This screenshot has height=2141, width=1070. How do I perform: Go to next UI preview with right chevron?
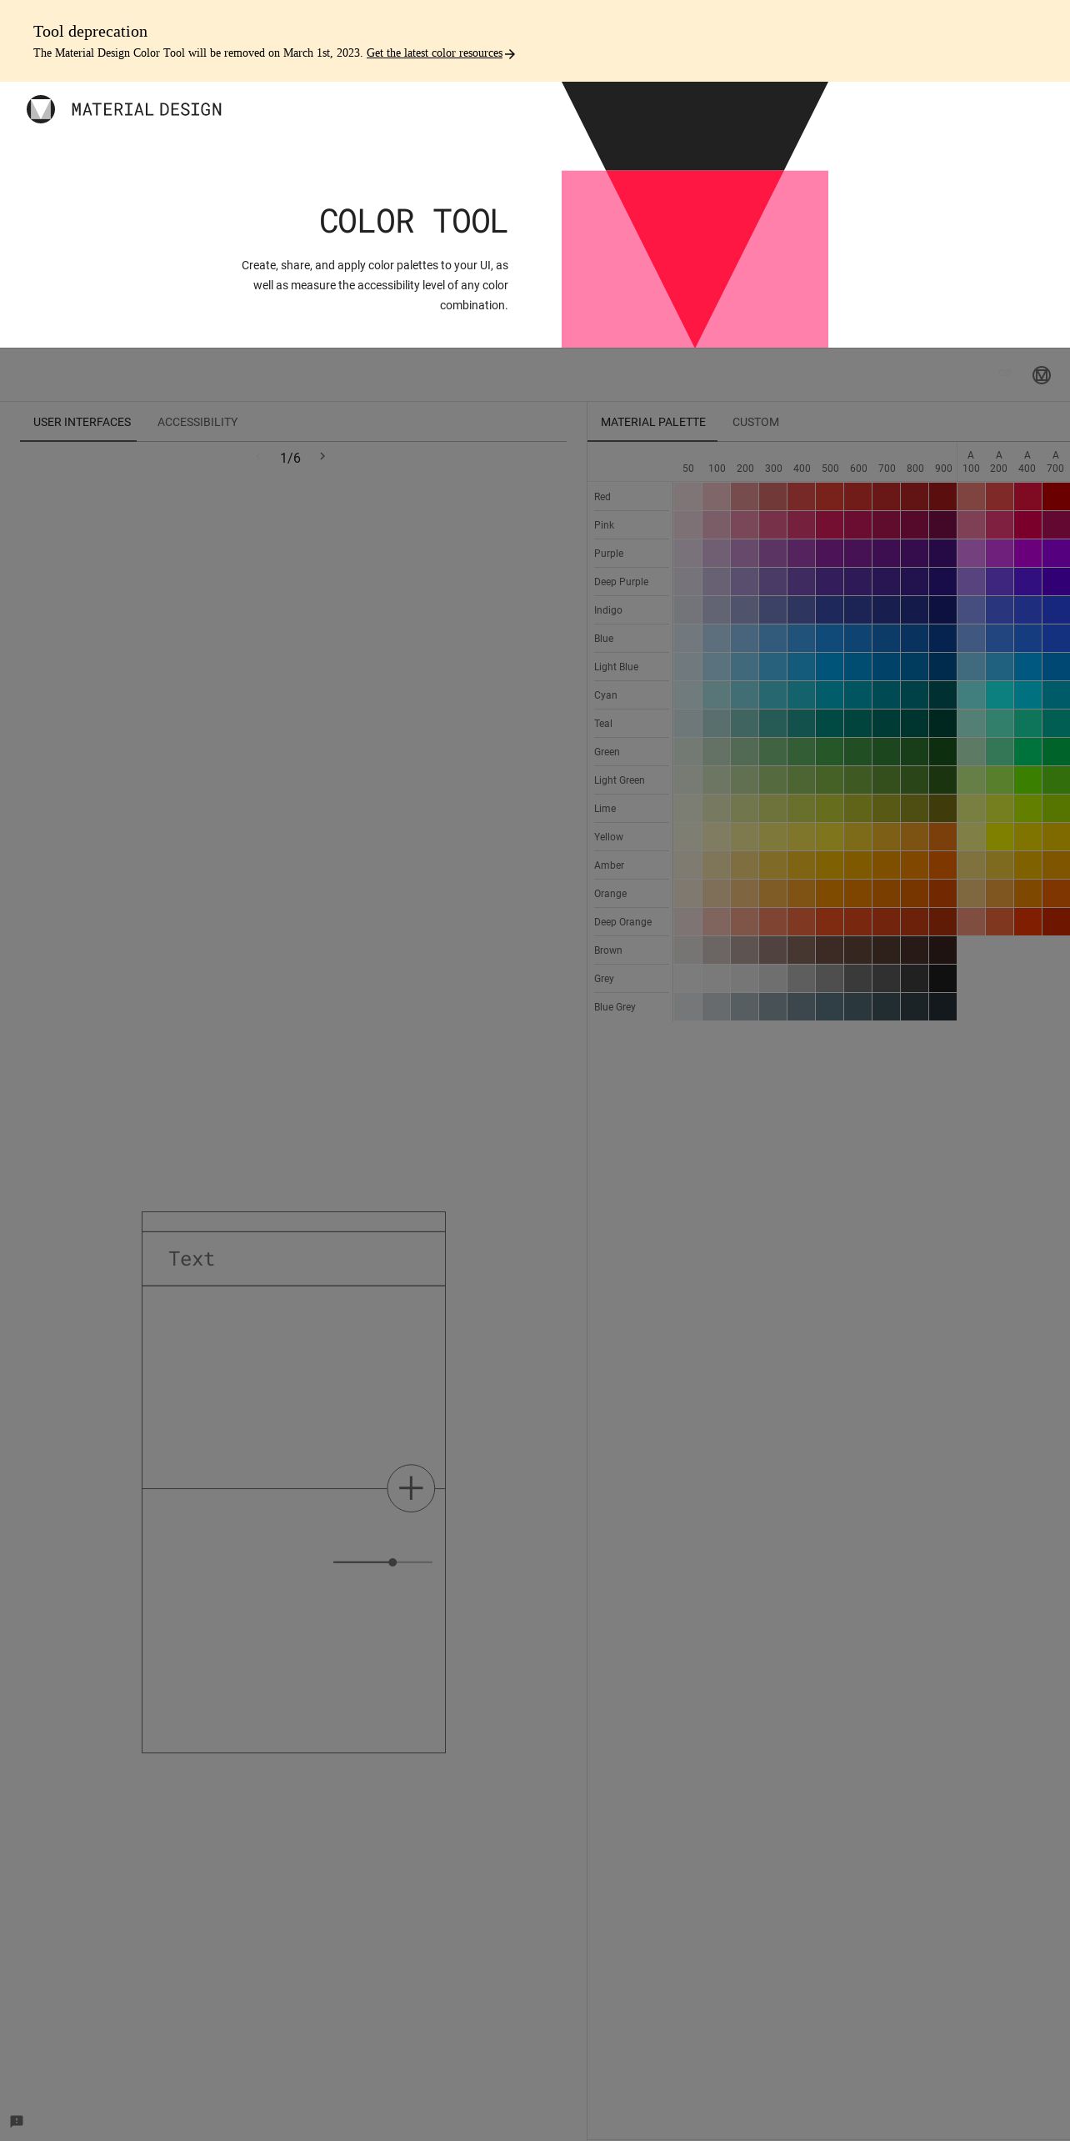point(322,456)
